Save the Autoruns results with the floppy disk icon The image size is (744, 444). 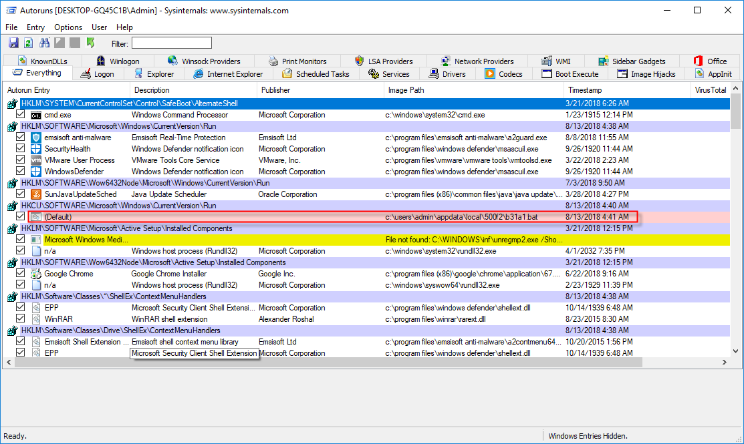pyautogui.click(x=13, y=42)
